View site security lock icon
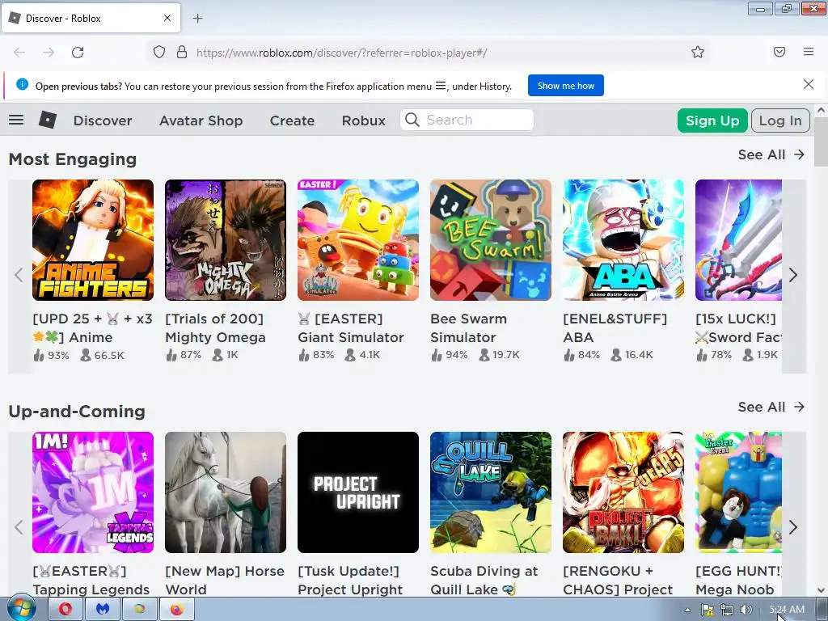Image resolution: width=828 pixels, height=621 pixels. click(x=182, y=53)
